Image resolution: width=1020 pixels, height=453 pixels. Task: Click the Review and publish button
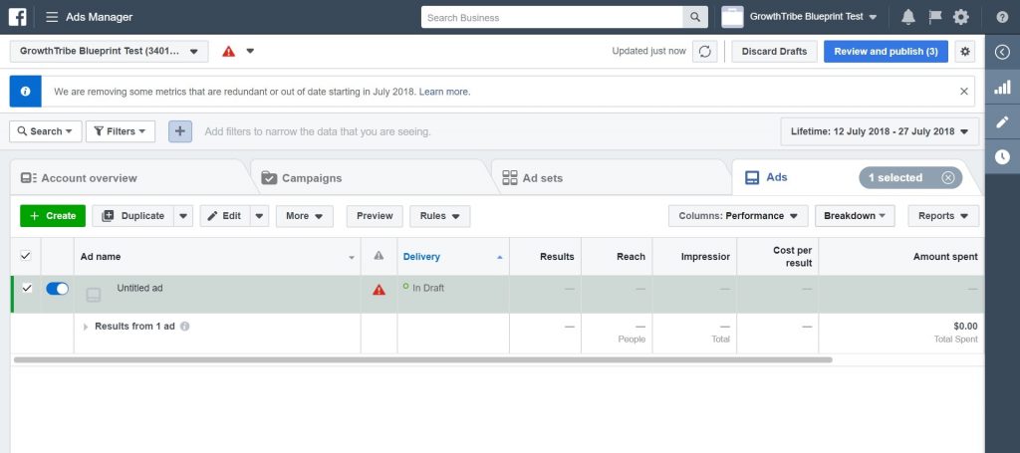(x=885, y=52)
